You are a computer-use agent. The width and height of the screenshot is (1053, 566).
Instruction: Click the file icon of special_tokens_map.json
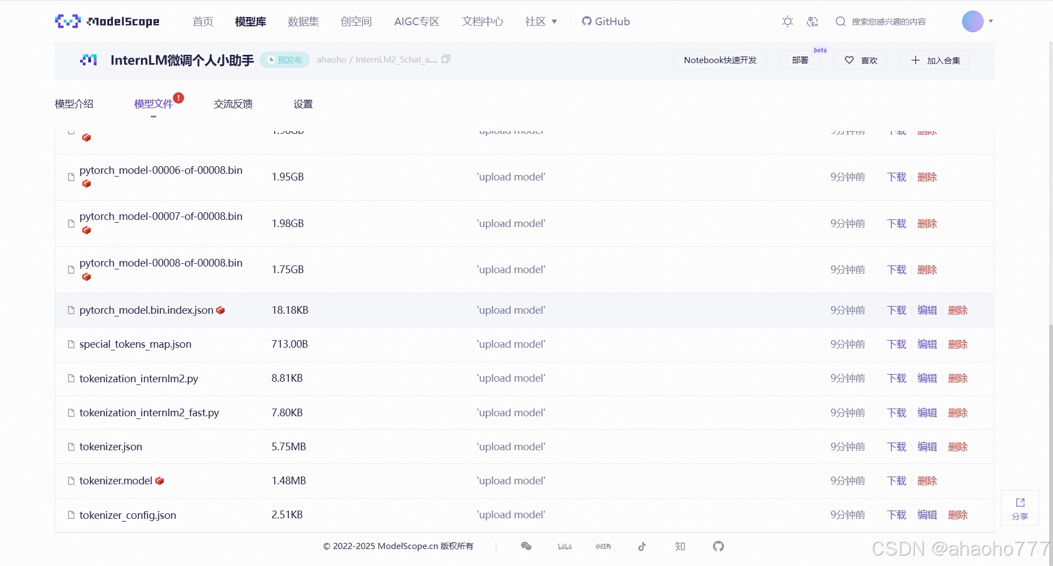[71, 344]
